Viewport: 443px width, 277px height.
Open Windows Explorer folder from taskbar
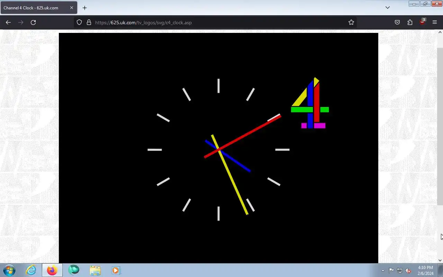95,270
